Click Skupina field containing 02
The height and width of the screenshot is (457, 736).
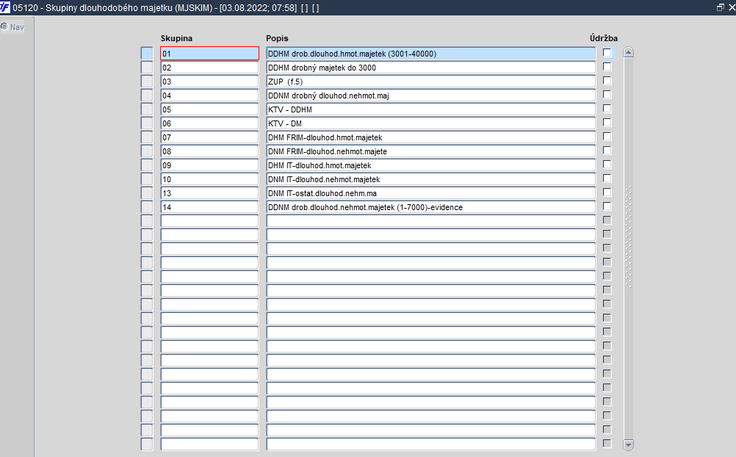pos(210,68)
